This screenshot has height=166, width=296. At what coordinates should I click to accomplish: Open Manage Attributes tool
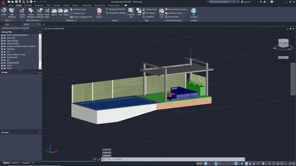[x=40, y=13]
